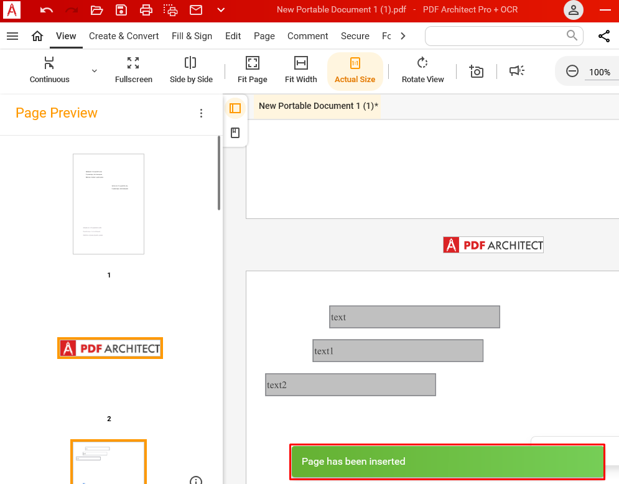Select the third page thumbnail with form fields

(109, 462)
